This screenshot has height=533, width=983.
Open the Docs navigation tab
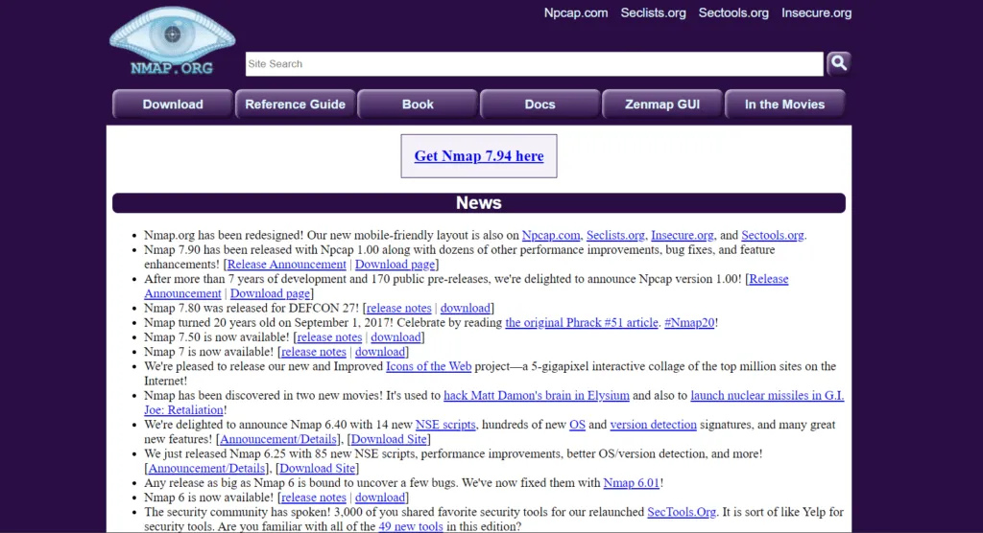click(539, 104)
